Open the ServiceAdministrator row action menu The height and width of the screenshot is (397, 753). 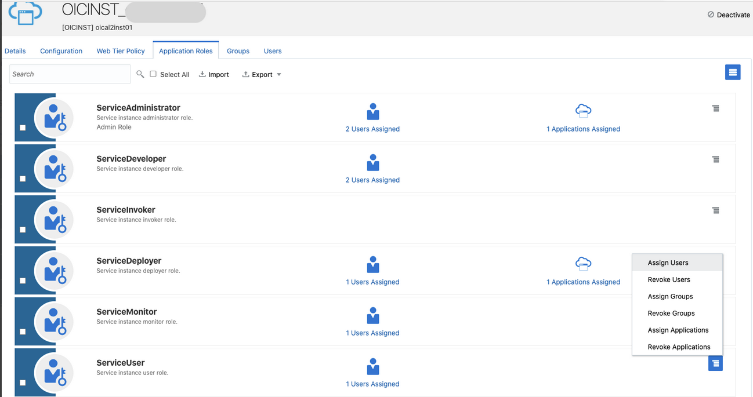tap(716, 108)
